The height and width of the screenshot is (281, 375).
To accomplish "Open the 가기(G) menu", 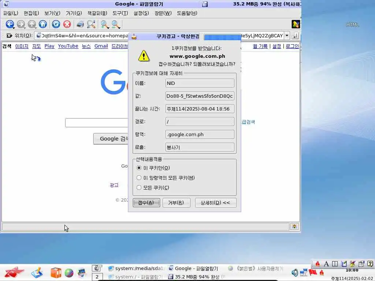I will pyautogui.click(x=74, y=13).
